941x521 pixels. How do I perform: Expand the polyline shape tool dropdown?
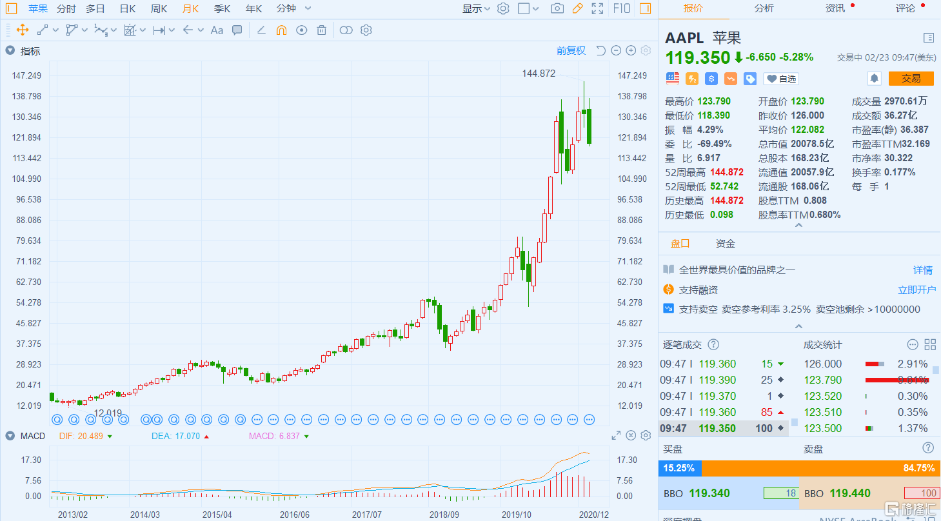click(84, 30)
